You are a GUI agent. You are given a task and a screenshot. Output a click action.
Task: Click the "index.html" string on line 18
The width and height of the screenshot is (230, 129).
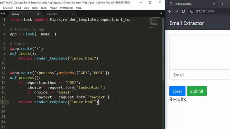coord(83,102)
